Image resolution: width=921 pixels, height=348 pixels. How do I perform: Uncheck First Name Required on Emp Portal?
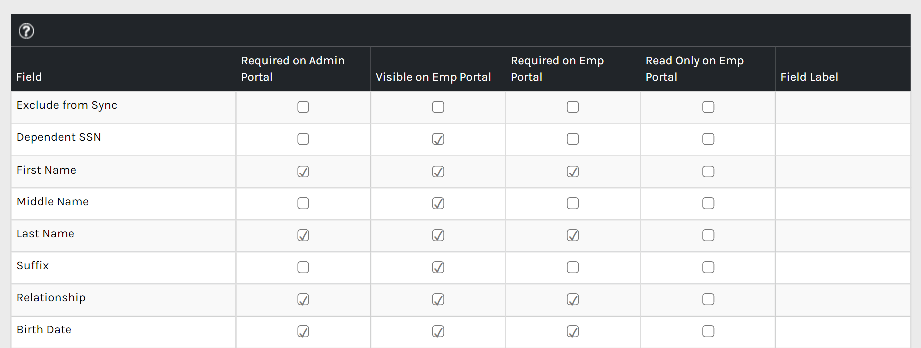pyautogui.click(x=573, y=172)
